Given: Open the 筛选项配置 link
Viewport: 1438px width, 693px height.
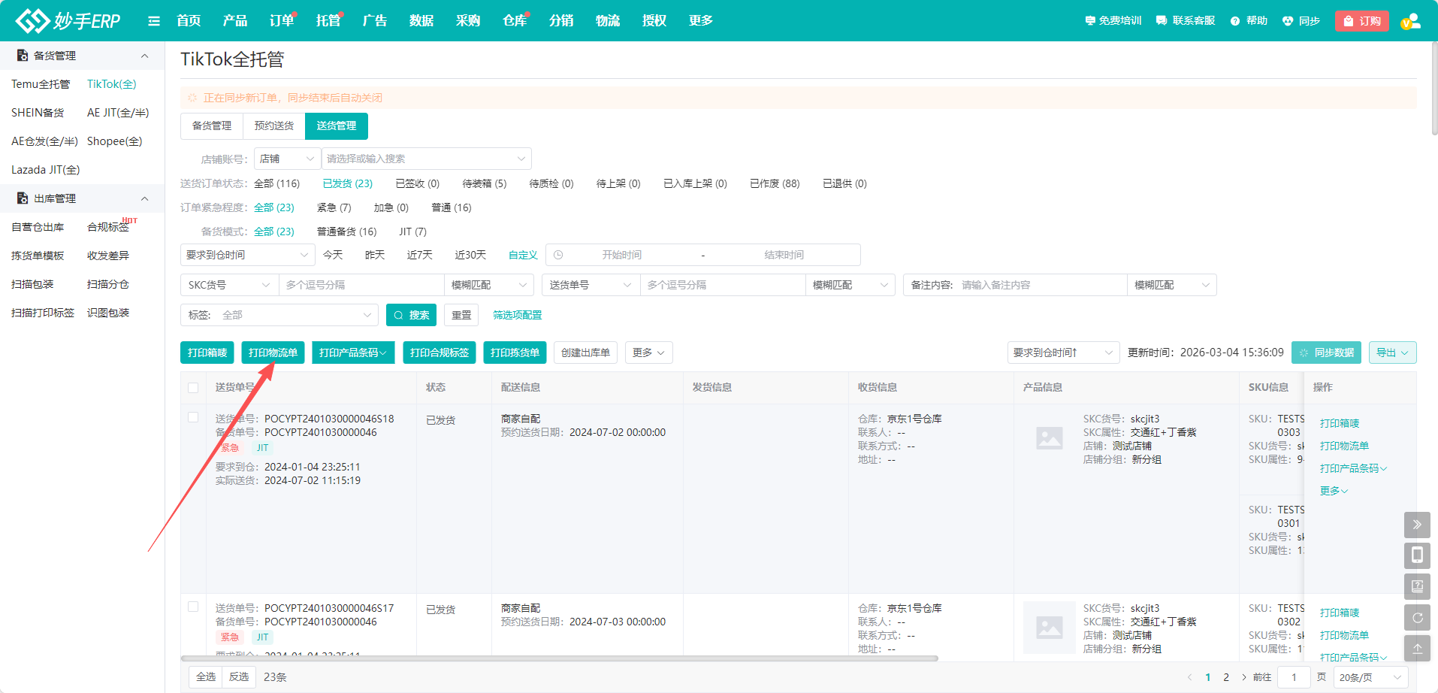Looking at the screenshot, I should coord(517,315).
